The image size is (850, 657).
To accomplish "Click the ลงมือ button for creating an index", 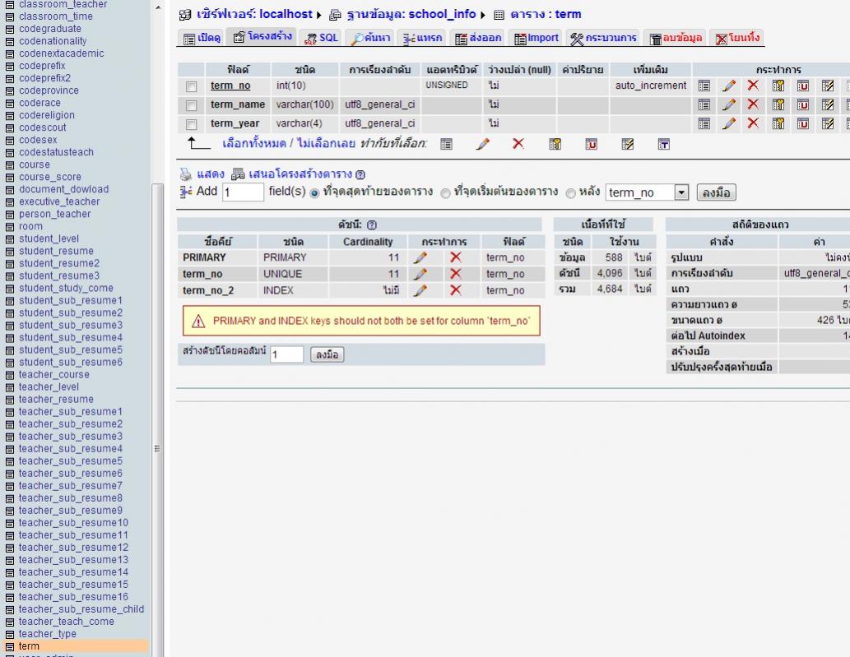I will pyautogui.click(x=327, y=354).
